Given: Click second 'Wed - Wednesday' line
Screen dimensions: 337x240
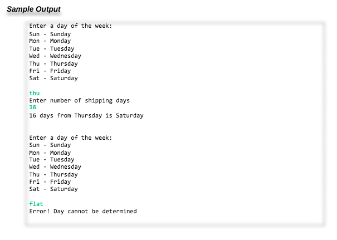Looking at the screenshot, I should click(55, 167).
